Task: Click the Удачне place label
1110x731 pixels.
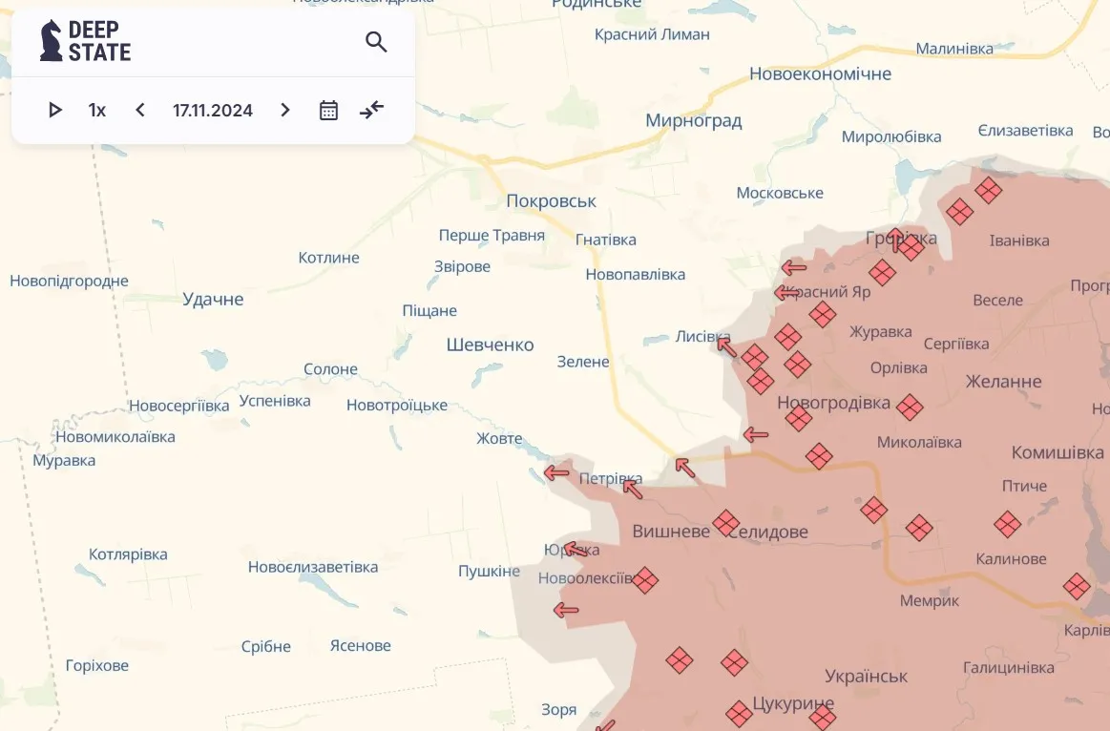Action: 212,299
